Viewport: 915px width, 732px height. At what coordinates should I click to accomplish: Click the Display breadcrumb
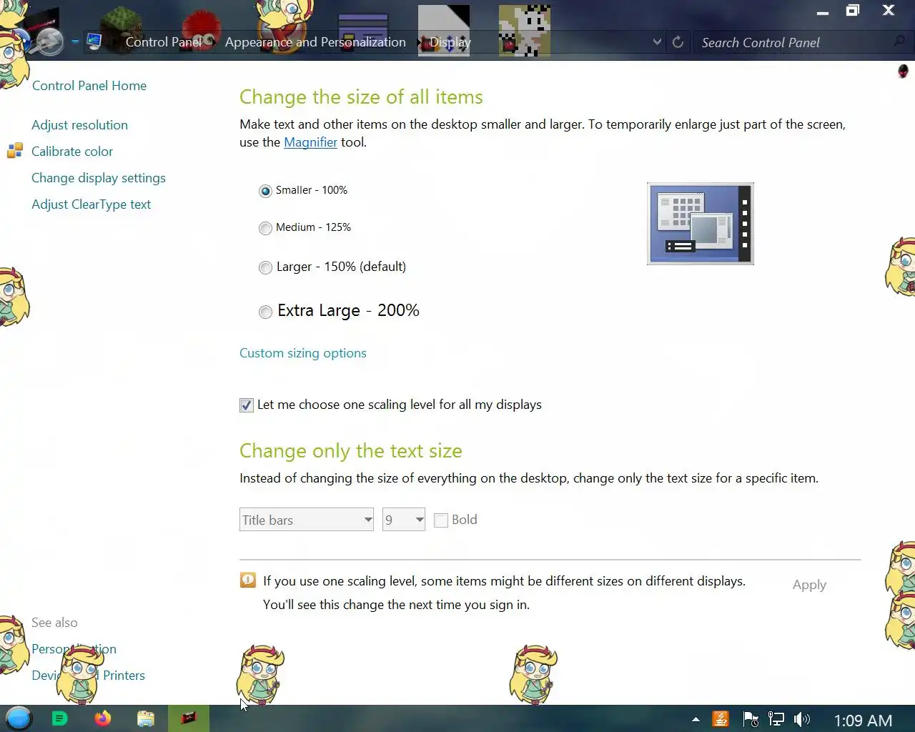(x=450, y=42)
